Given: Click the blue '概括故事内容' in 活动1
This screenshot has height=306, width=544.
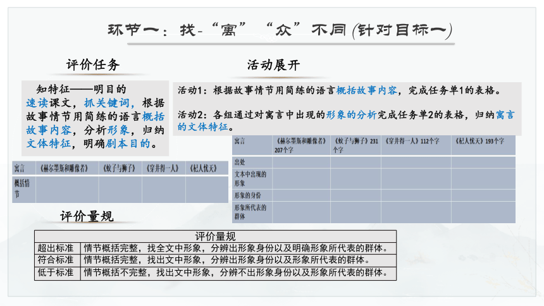Looking at the screenshot, I should pyautogui.click(x=367, y=90).
